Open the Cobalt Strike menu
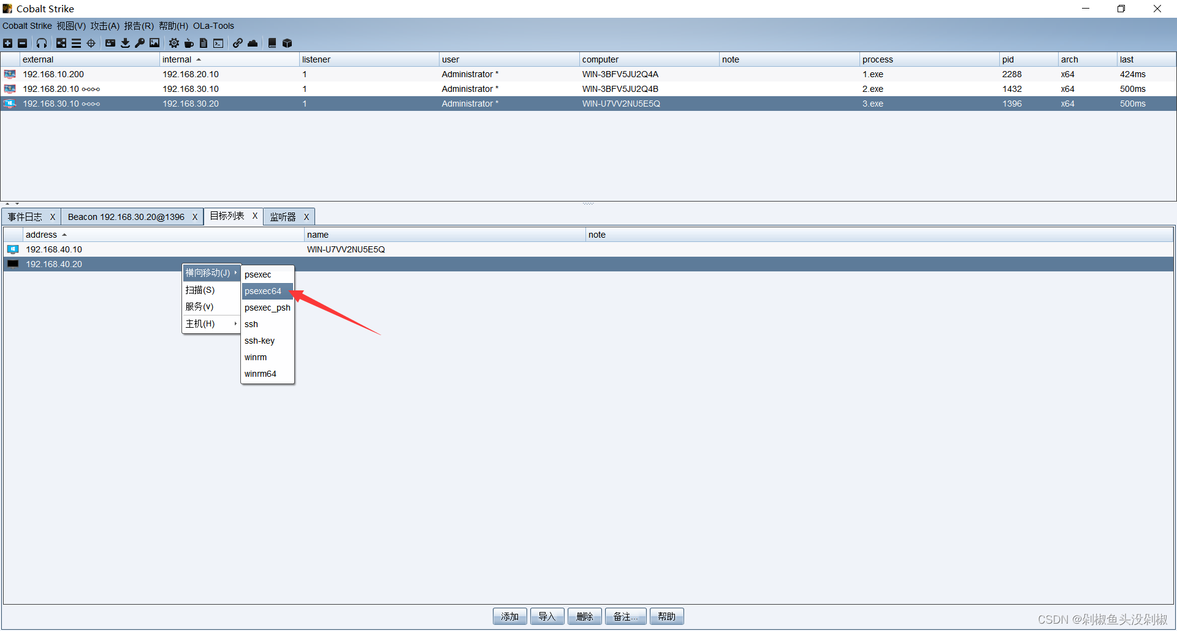 click(x=27, y=26)
